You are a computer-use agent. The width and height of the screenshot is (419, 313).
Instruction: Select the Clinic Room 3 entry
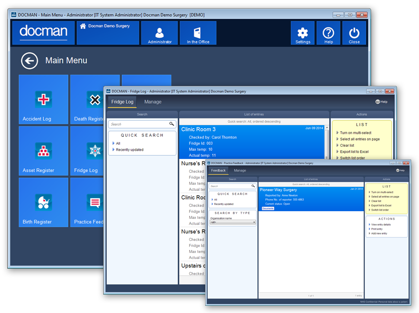tap(252, 142)
